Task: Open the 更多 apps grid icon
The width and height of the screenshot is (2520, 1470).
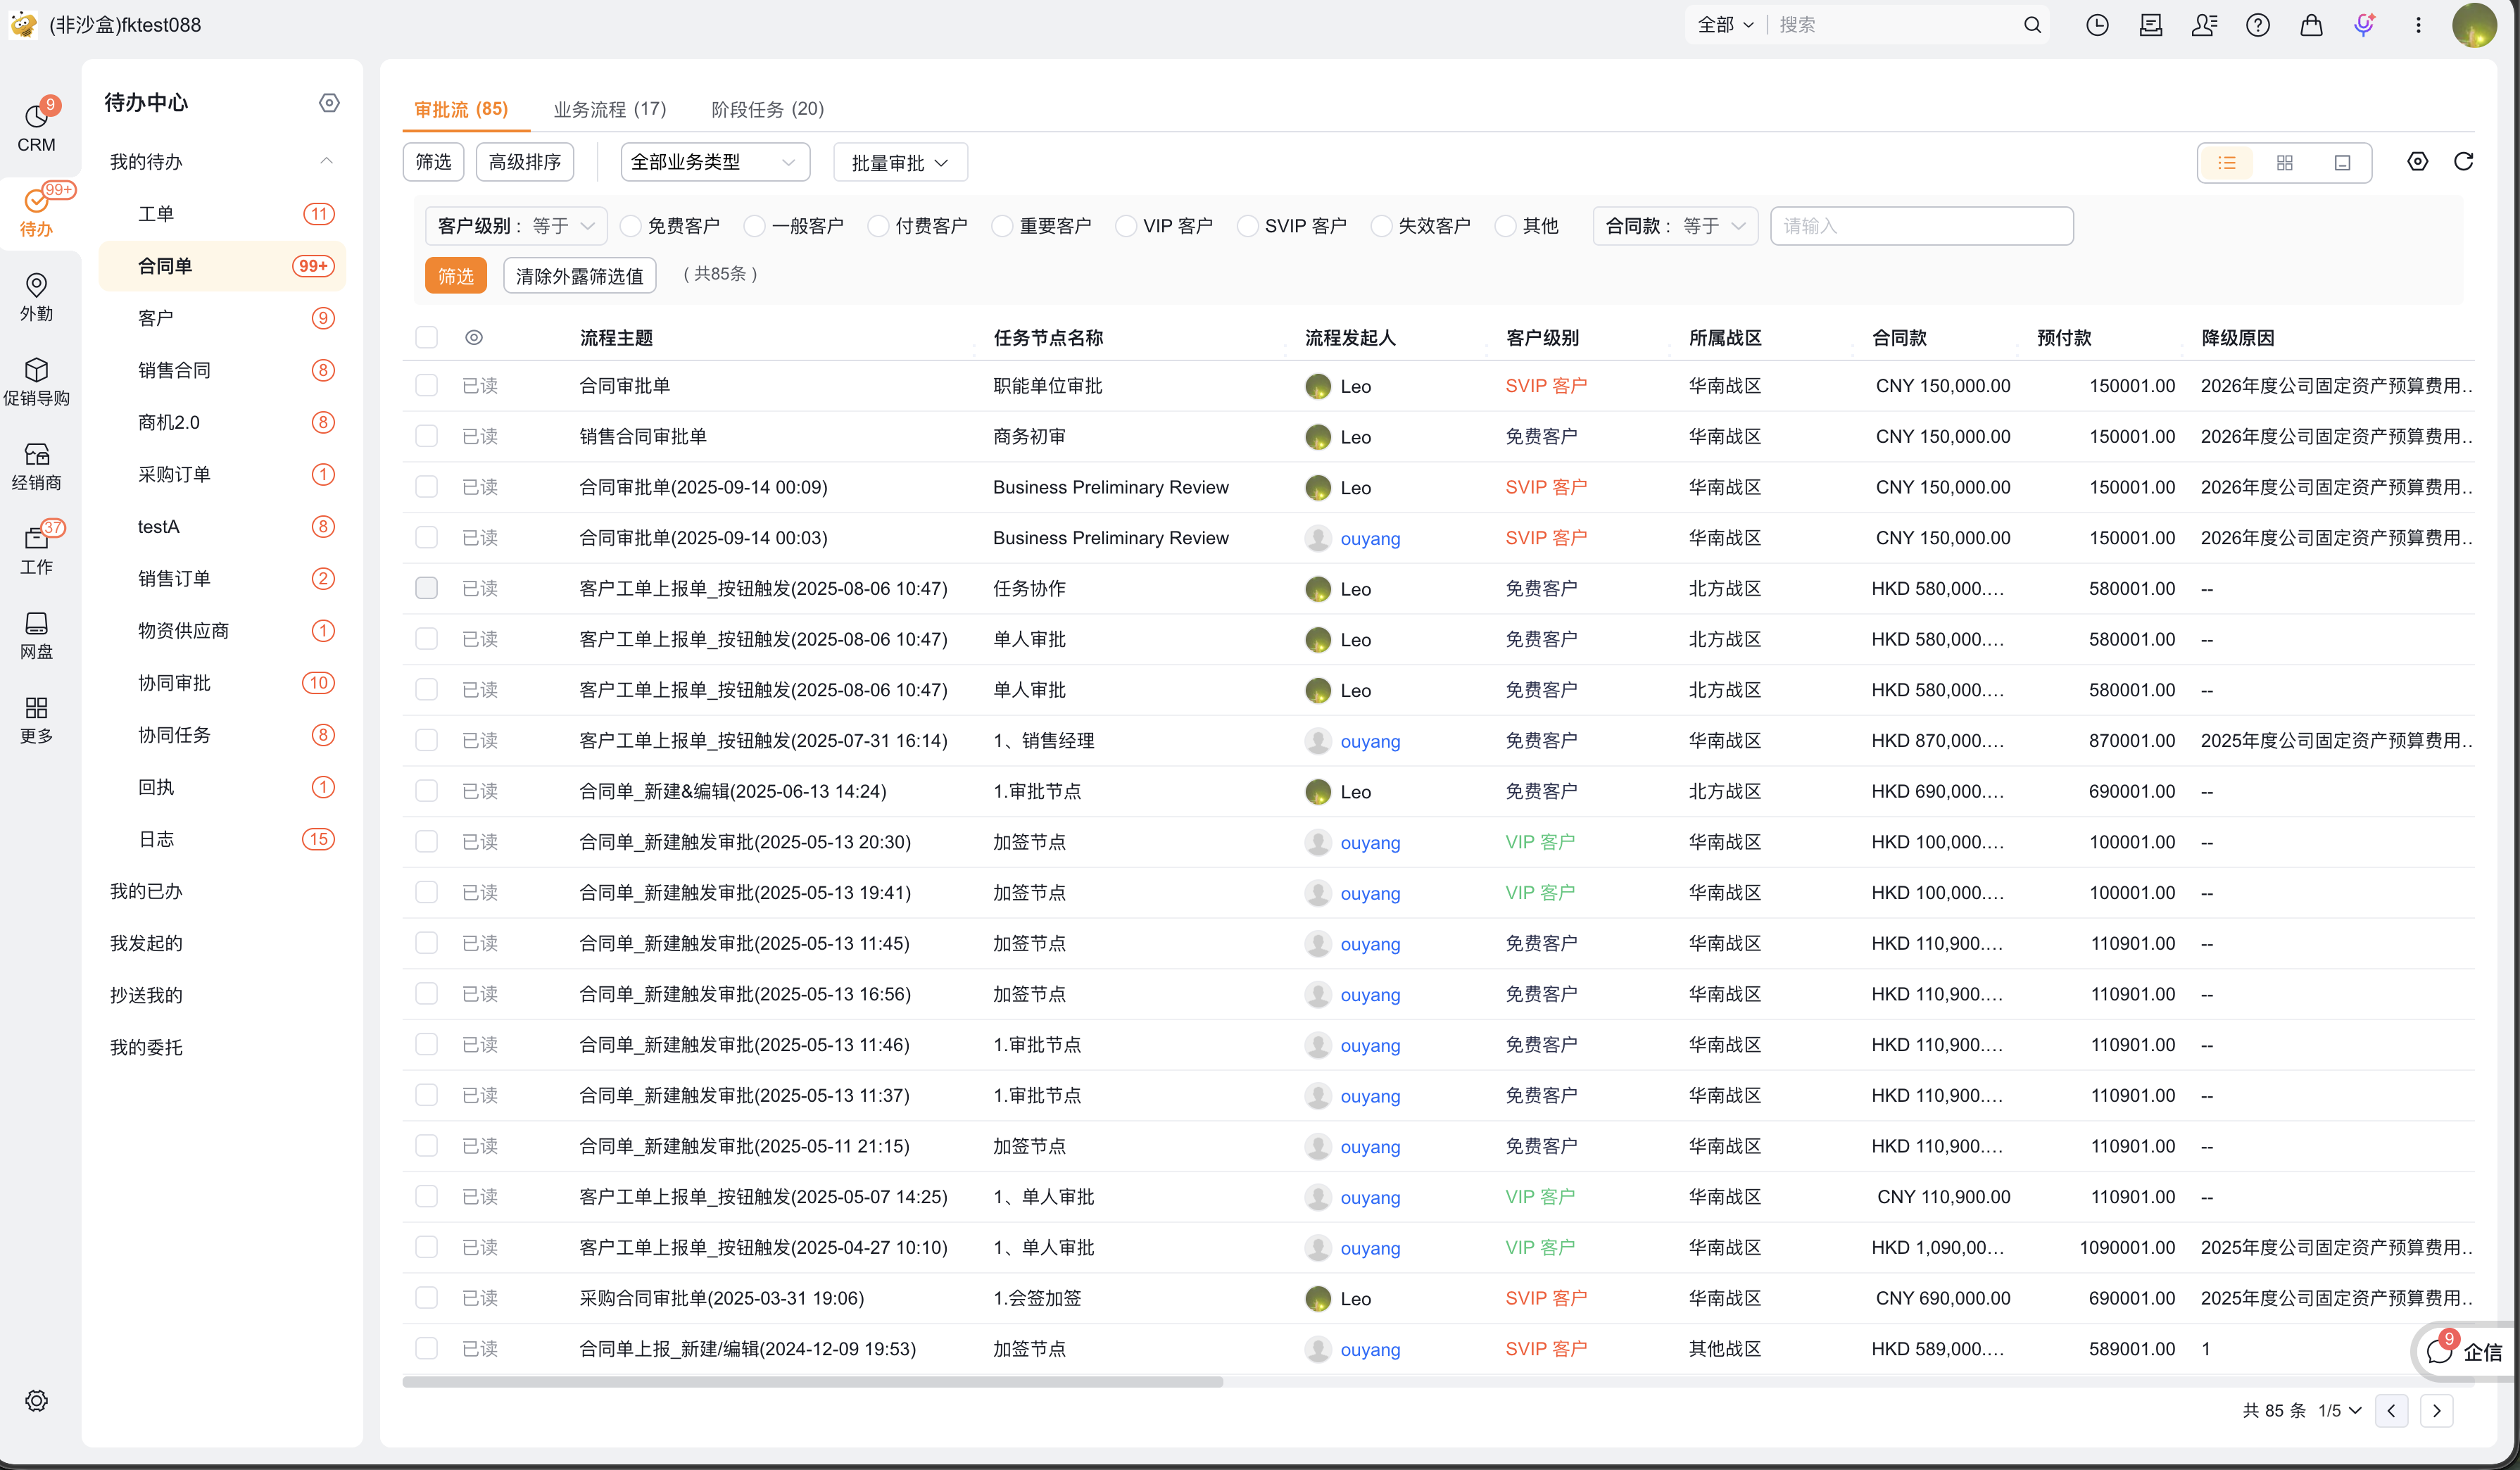Action: [x=36, y=719]
